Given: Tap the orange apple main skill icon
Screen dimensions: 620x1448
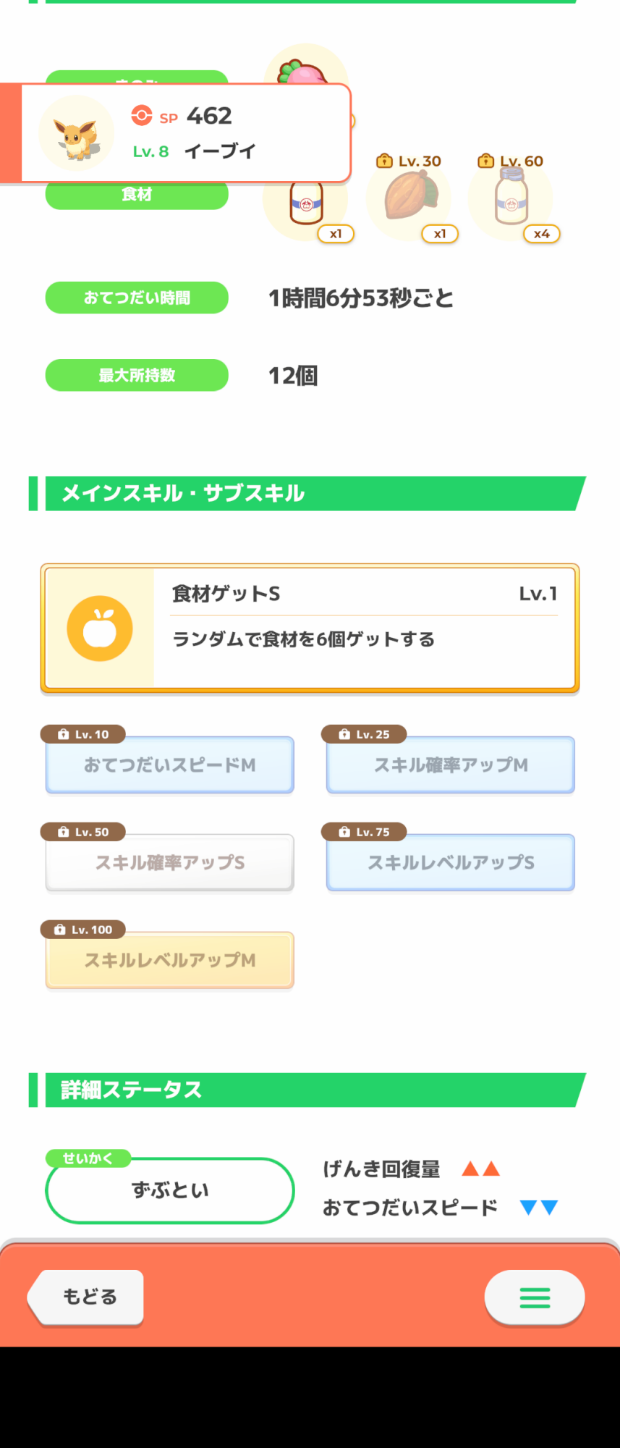Looking at the screenshot, I should [100, 628].
